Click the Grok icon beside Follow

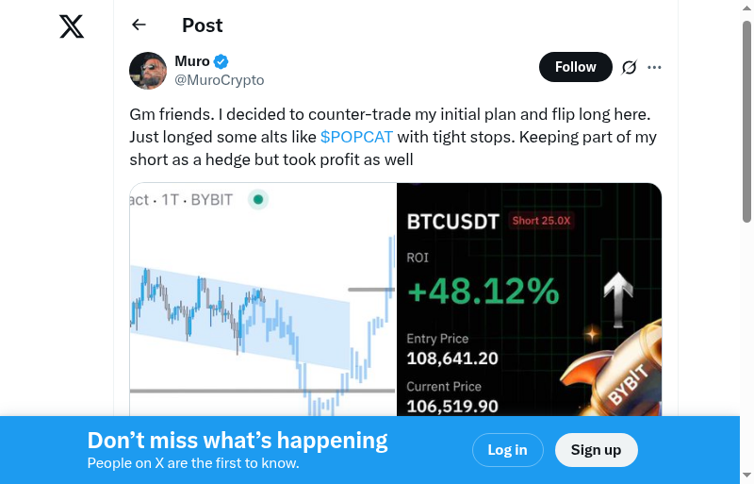pos(630,67)
